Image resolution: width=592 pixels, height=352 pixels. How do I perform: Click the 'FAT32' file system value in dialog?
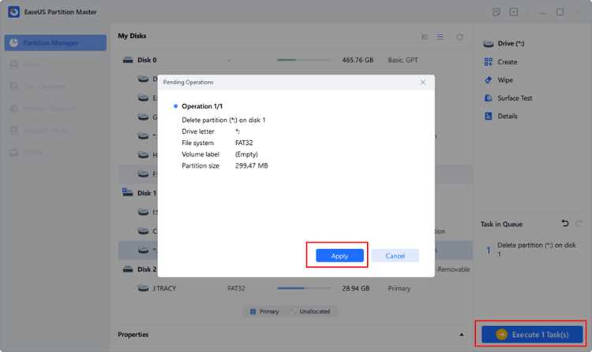click(244, 143)
